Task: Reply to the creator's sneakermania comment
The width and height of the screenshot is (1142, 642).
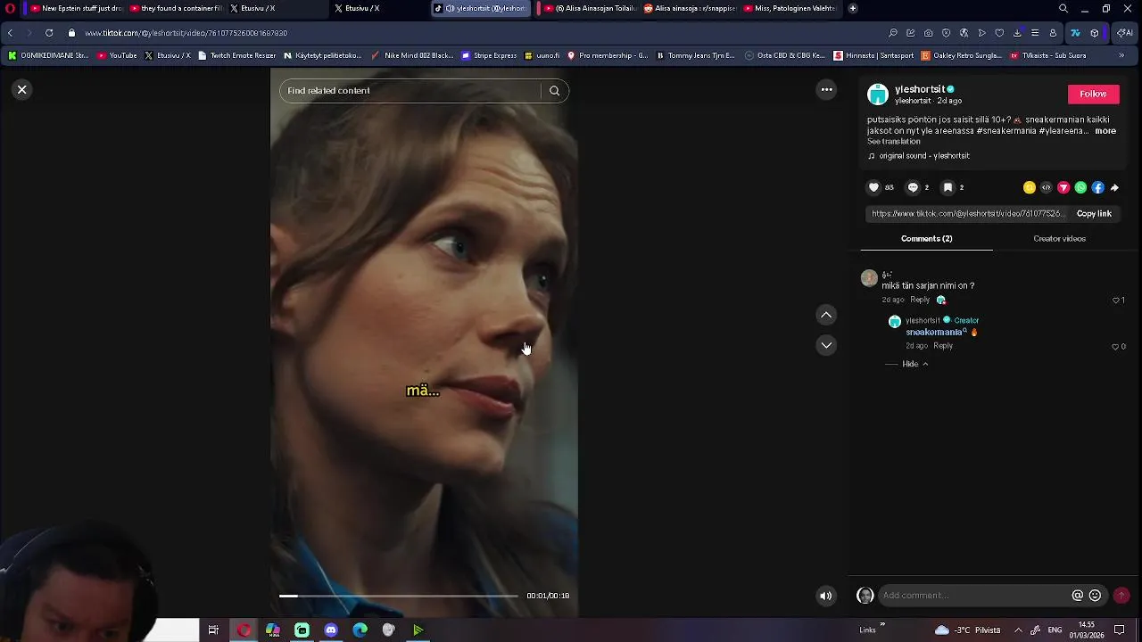Action: [943, 346]
